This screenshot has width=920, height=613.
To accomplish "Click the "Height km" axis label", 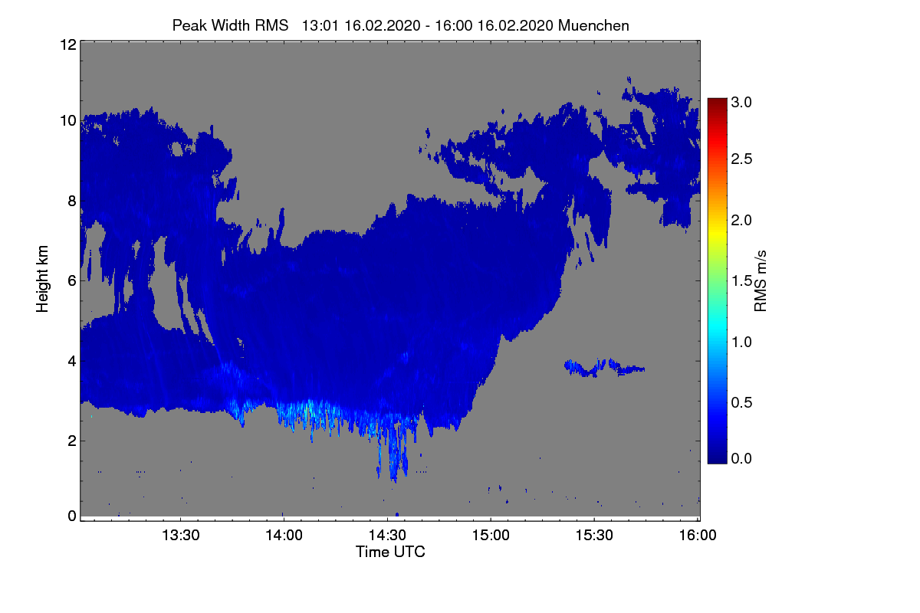I will tap(41, 280).
